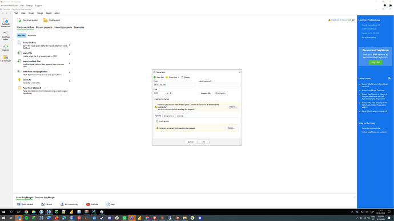Expand the Import file submenu arrow
Screen dimensions: 394x221
69,54
